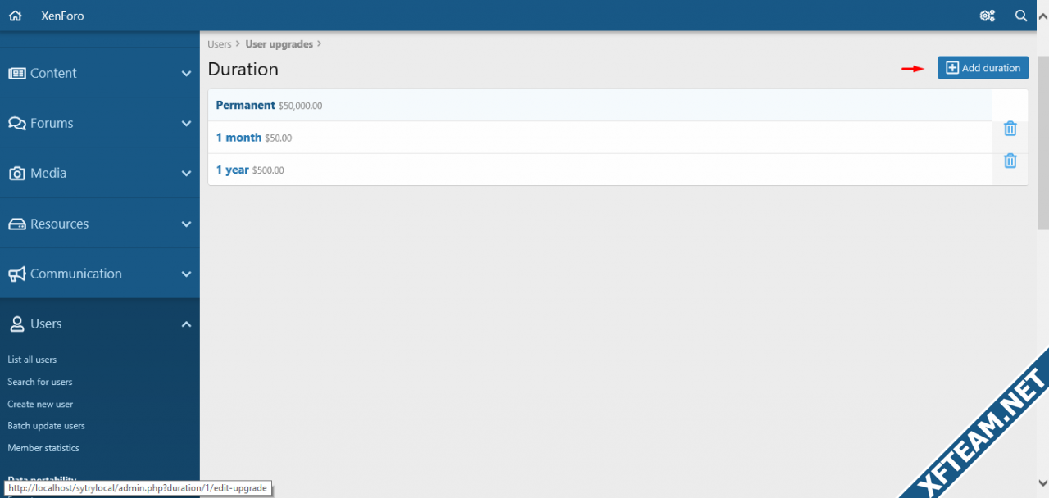
Task: Click the $50.00 price text
Action: (x=279, y=138)
